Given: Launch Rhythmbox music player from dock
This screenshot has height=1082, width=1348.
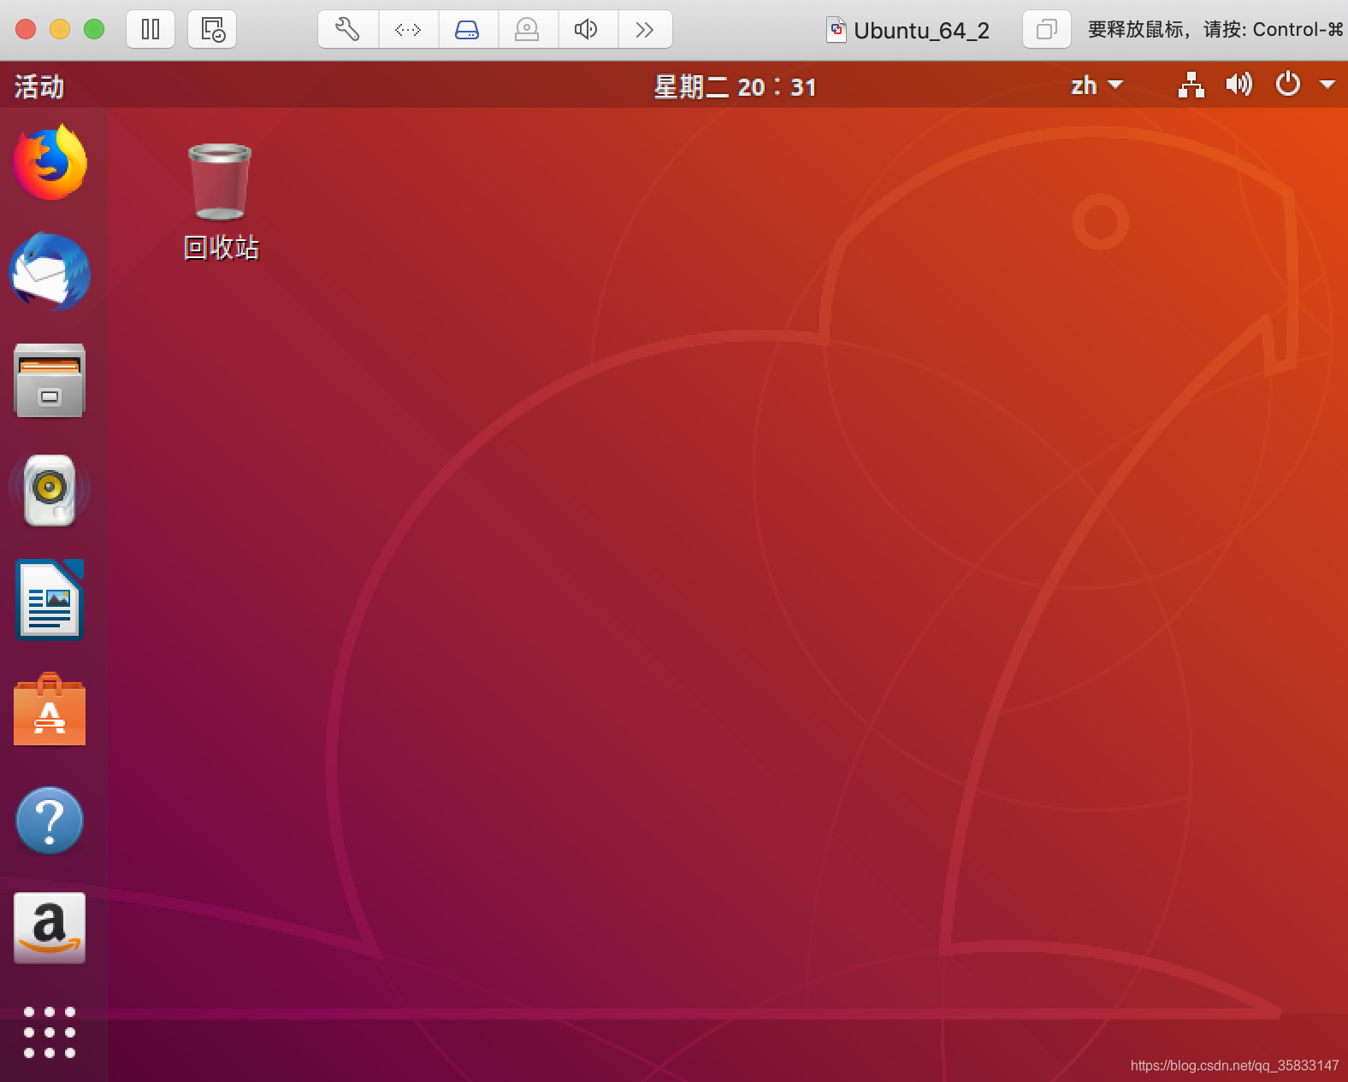Looking at the screenshot, I should (50, 490).
